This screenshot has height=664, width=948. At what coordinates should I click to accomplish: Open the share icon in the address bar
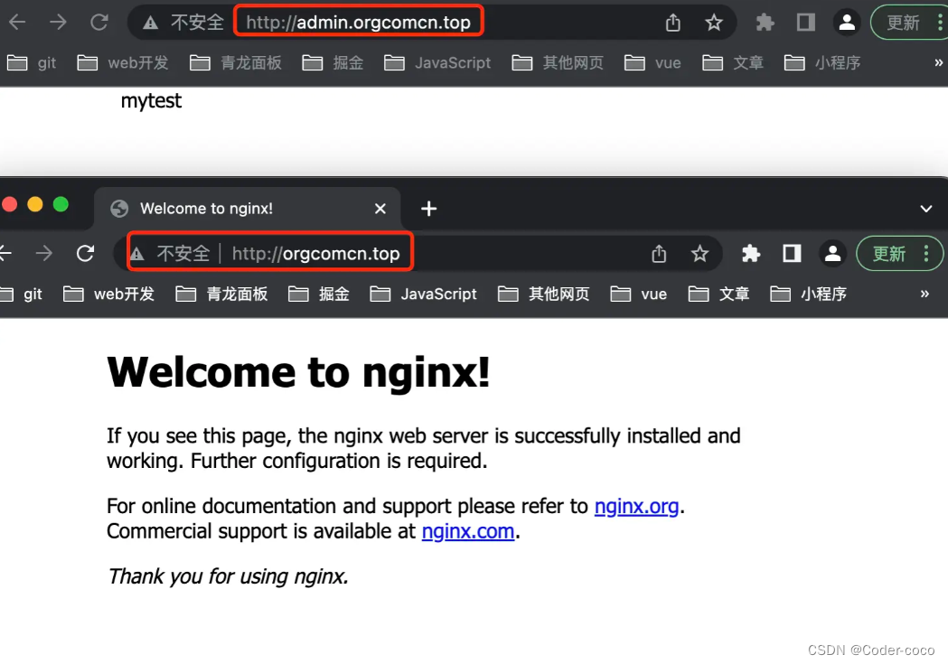(672, 23)
